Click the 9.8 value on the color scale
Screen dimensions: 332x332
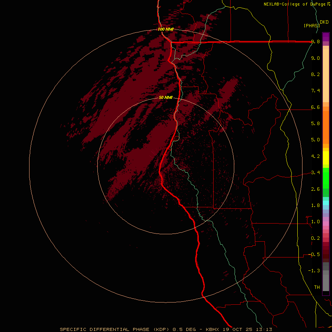(x=315, y=42)
